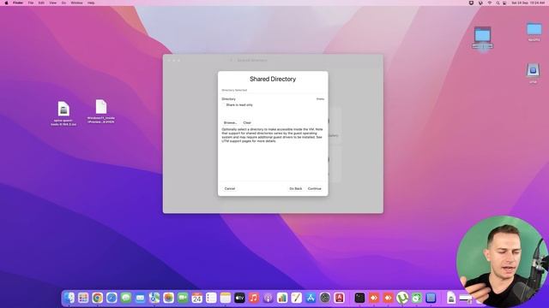Open the Help menu
Screen dimensions: 549x308
click(91, 3)
